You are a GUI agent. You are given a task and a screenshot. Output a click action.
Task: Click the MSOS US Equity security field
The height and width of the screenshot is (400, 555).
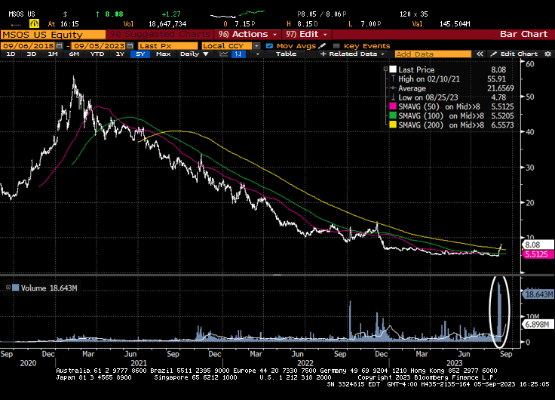click(x=53, y=35)
